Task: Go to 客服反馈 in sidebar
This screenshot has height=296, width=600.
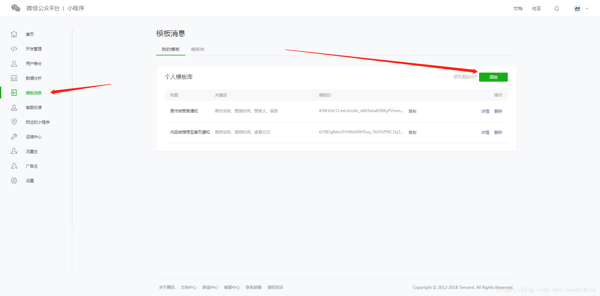Action: 34,107
